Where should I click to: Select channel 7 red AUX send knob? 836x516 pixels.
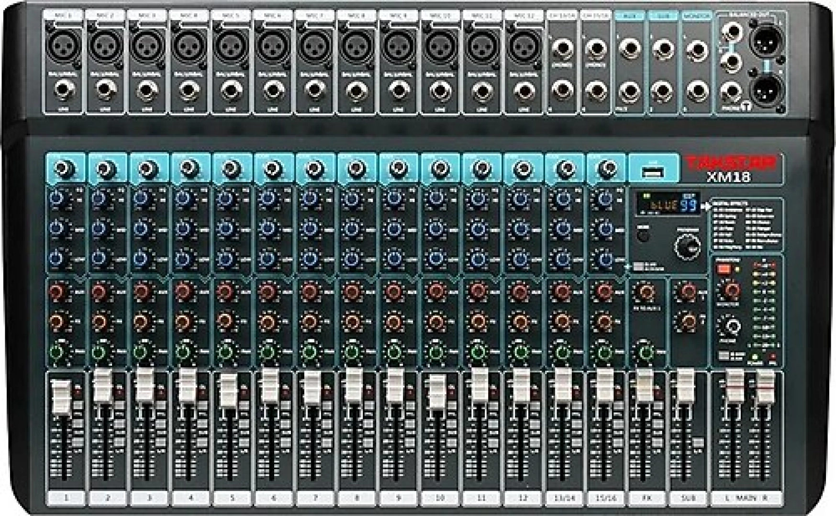coord(310,291)
